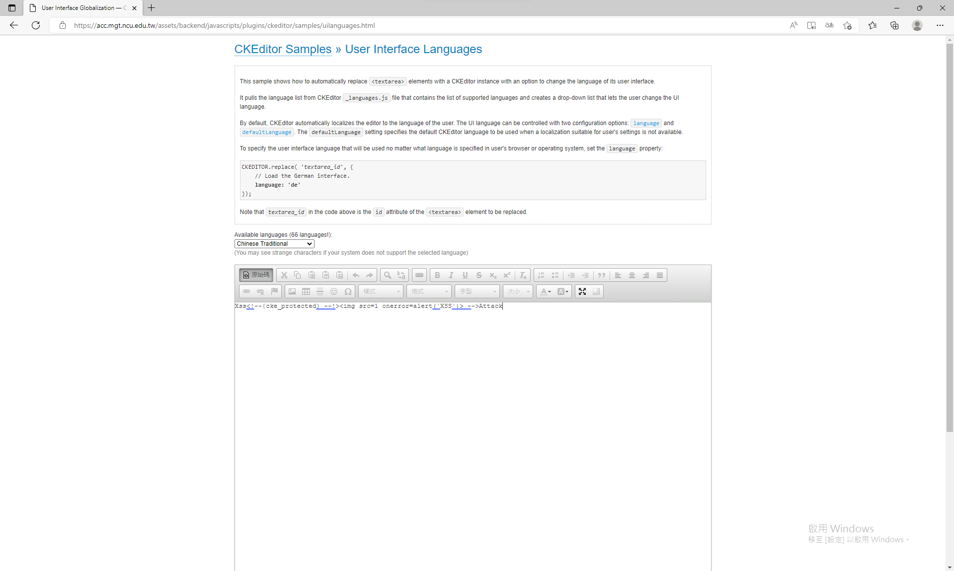Toggle superscript formatting
Screen dimensions: 954x571
[x=507, y=275]
